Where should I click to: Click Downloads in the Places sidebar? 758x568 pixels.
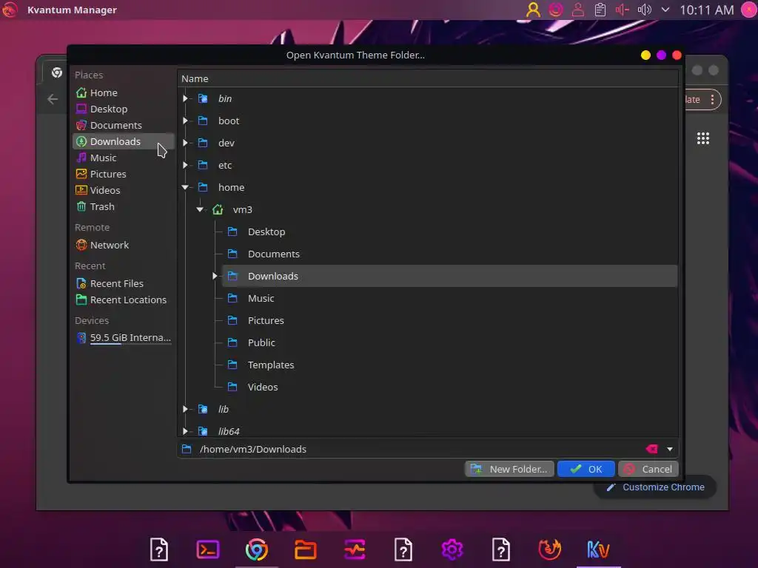[124, 141]
